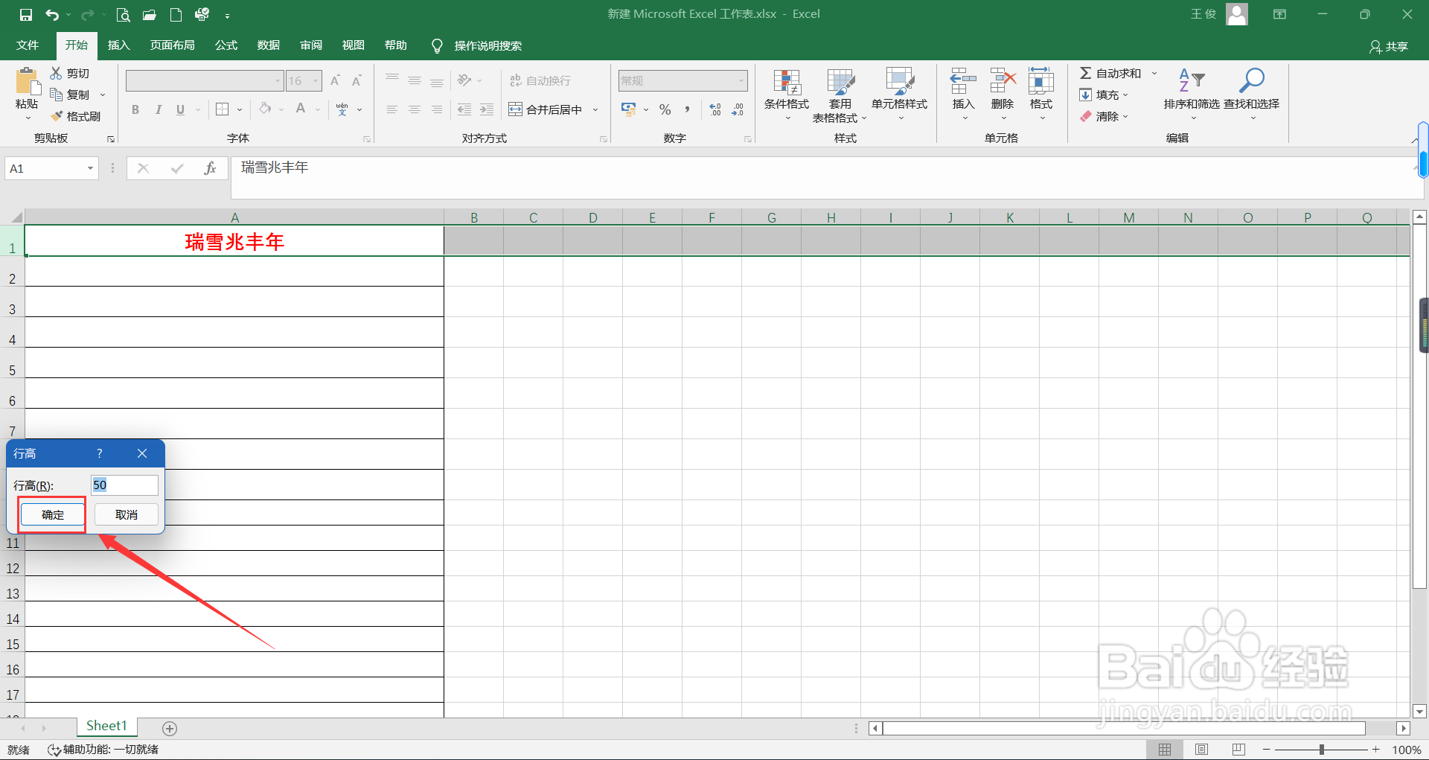This screenshot has width=1429, height=760.
Task: Open the font name dropdown
Action: point(278,80)
